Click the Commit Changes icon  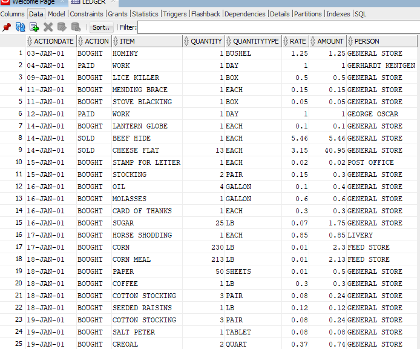pyautogui.click(x=62, y=27)
